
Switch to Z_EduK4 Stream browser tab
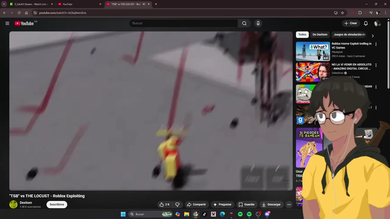pyautogui.click(x=31, y=4)
